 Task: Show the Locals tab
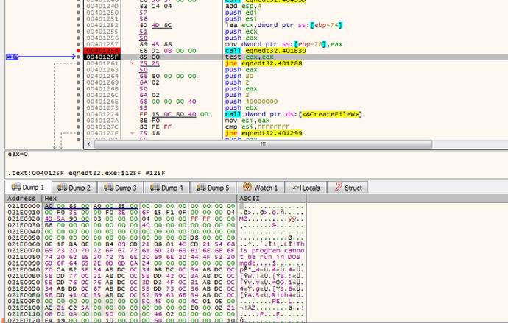pos(306,188)
